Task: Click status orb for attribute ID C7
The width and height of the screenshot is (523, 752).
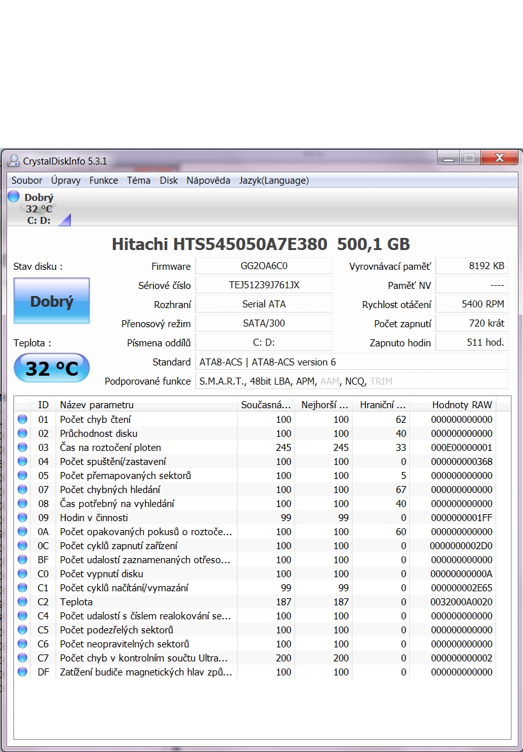Action: click(22, 658)
